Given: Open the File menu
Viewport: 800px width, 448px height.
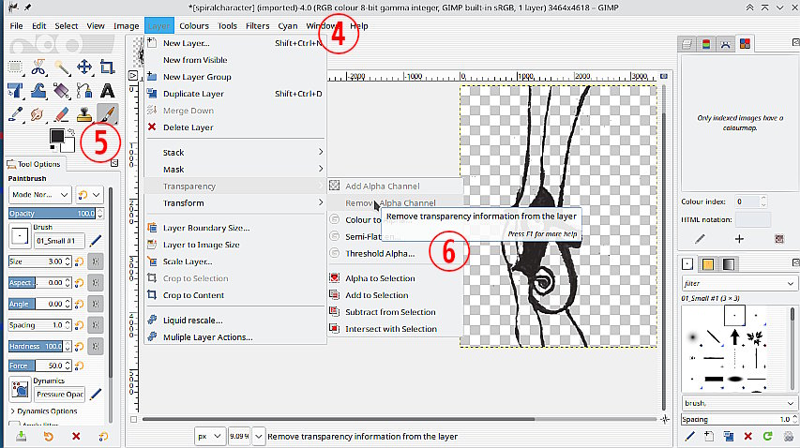Looking at the screenshot, I should click(x=16, y=26).
